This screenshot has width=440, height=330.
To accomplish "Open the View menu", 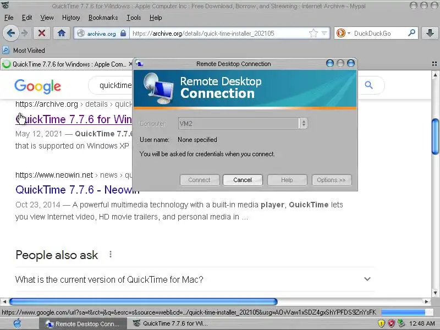I will point(47,18).
